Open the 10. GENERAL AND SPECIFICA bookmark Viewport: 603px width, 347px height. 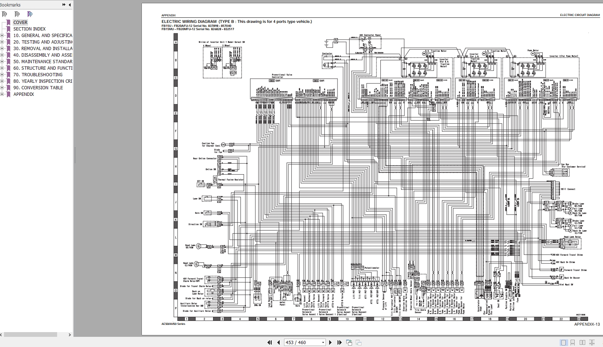click(43, 35)
